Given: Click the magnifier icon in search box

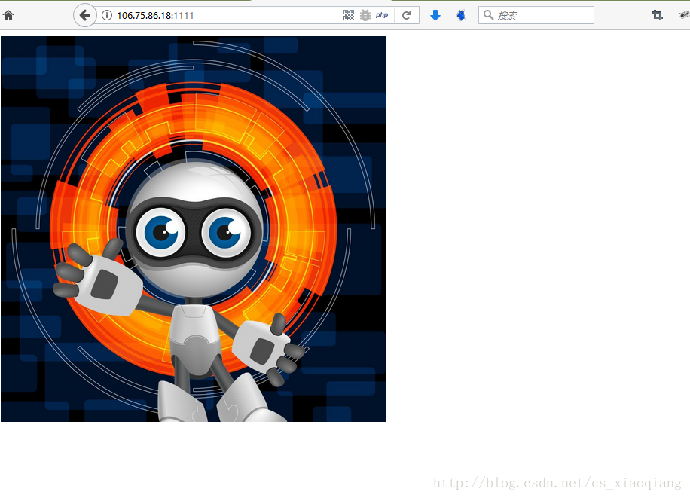Looking at the screenshot, I should click(488, 15).
